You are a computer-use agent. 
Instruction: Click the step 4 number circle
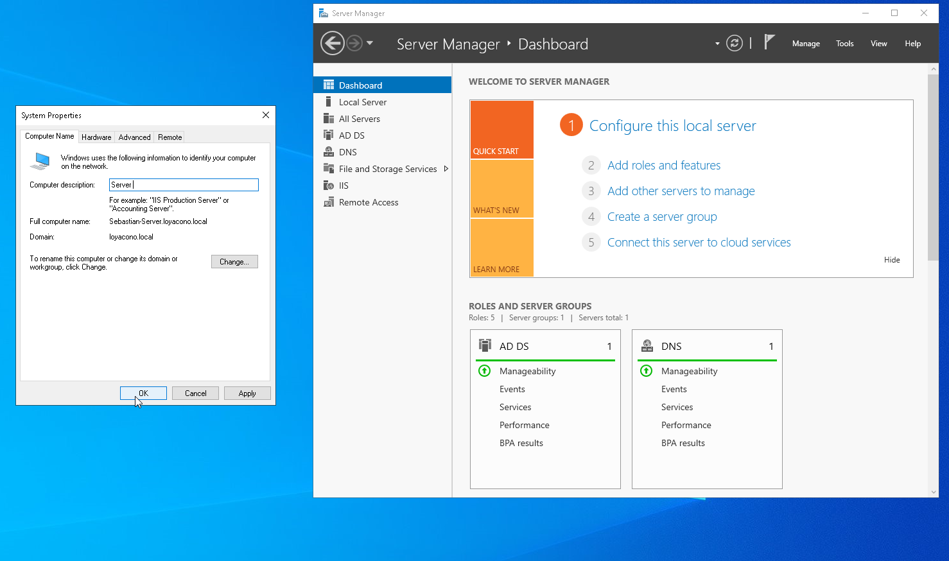pyautogui.click(x=591, y=216)
